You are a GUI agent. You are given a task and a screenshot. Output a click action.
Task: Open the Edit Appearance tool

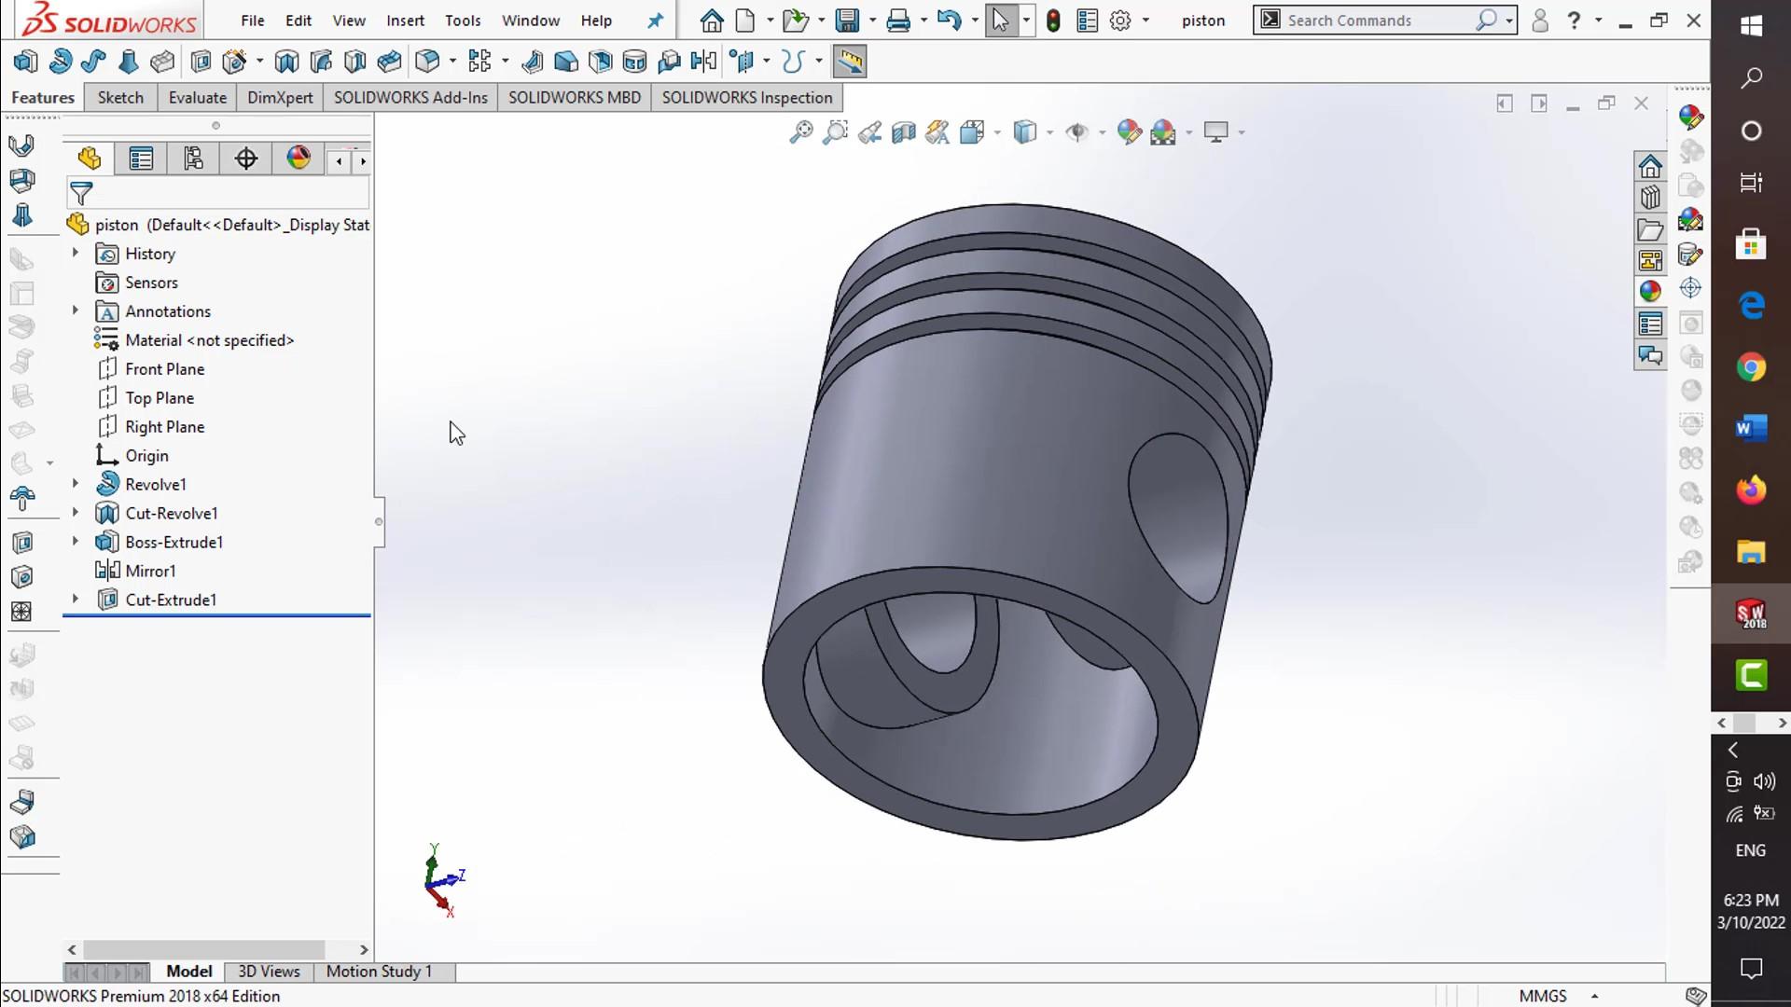(x=1130, y=132)
